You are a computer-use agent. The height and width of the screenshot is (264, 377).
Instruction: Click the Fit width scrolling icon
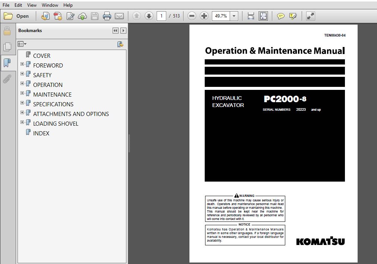[251, 16]
